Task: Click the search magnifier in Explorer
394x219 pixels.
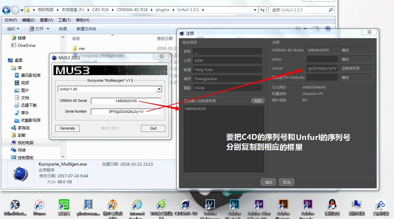Action: click(x=331, y=10)
